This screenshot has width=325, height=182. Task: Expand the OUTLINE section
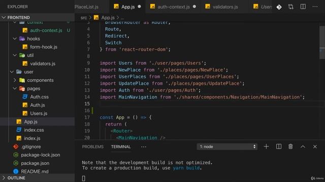click(x=37, y=178)
